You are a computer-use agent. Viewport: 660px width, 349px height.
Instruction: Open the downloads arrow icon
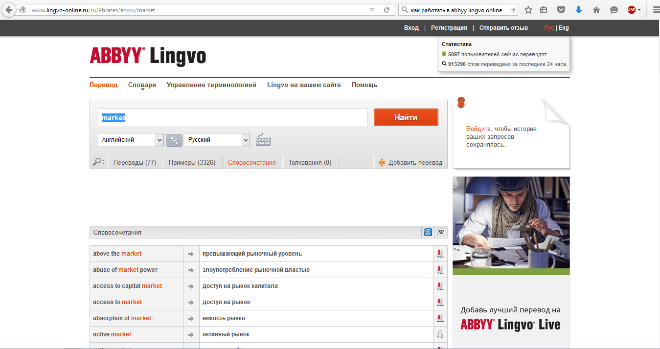[578, 10]
